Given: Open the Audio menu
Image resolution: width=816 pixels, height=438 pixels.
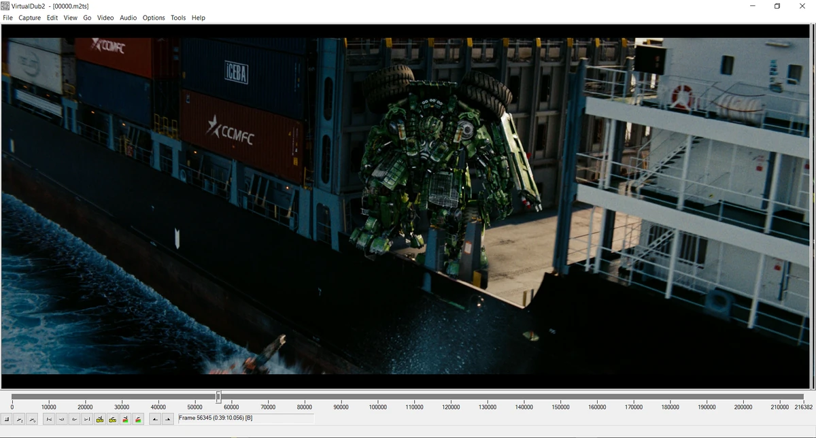Looking at the screenshot, I should coord(128,18).
